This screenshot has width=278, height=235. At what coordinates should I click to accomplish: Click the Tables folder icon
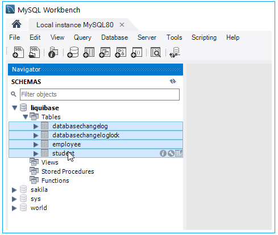[x=34, y=116]
